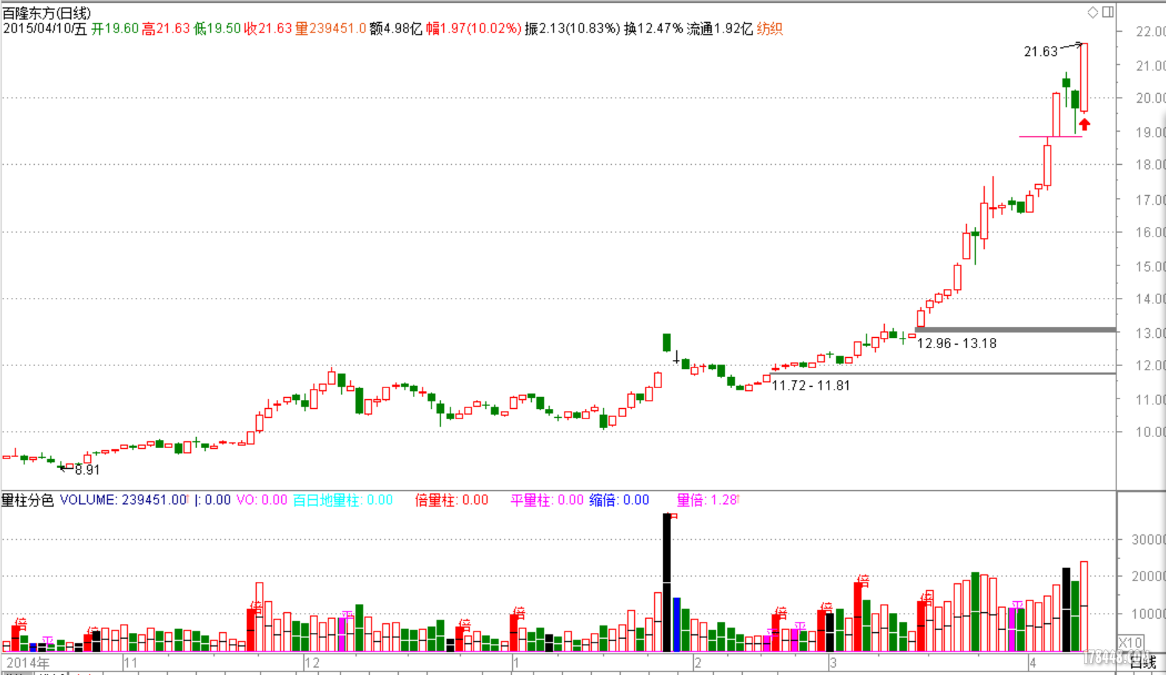Click the month 11 axis marker
The image size is (1166, 675).
(x=131, y=662)
